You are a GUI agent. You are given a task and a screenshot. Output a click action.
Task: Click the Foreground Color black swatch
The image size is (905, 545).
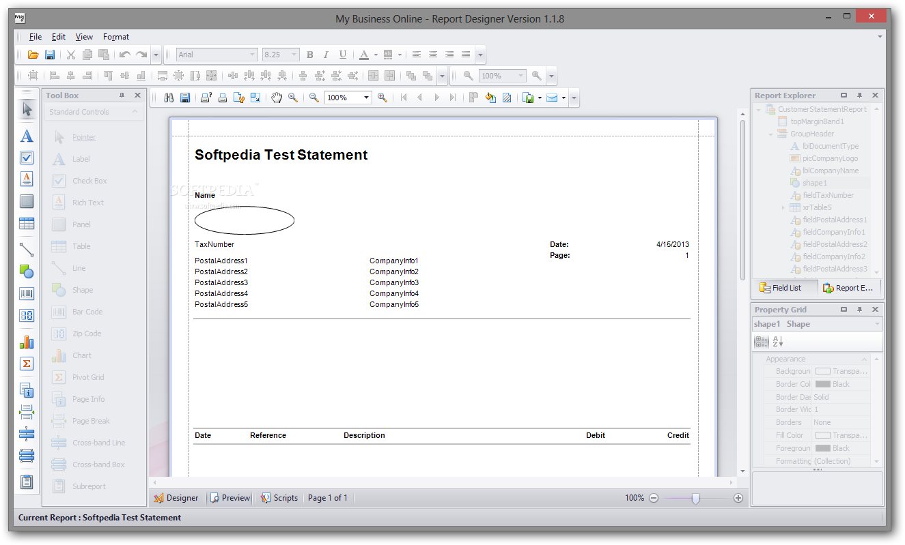[822, 448]
